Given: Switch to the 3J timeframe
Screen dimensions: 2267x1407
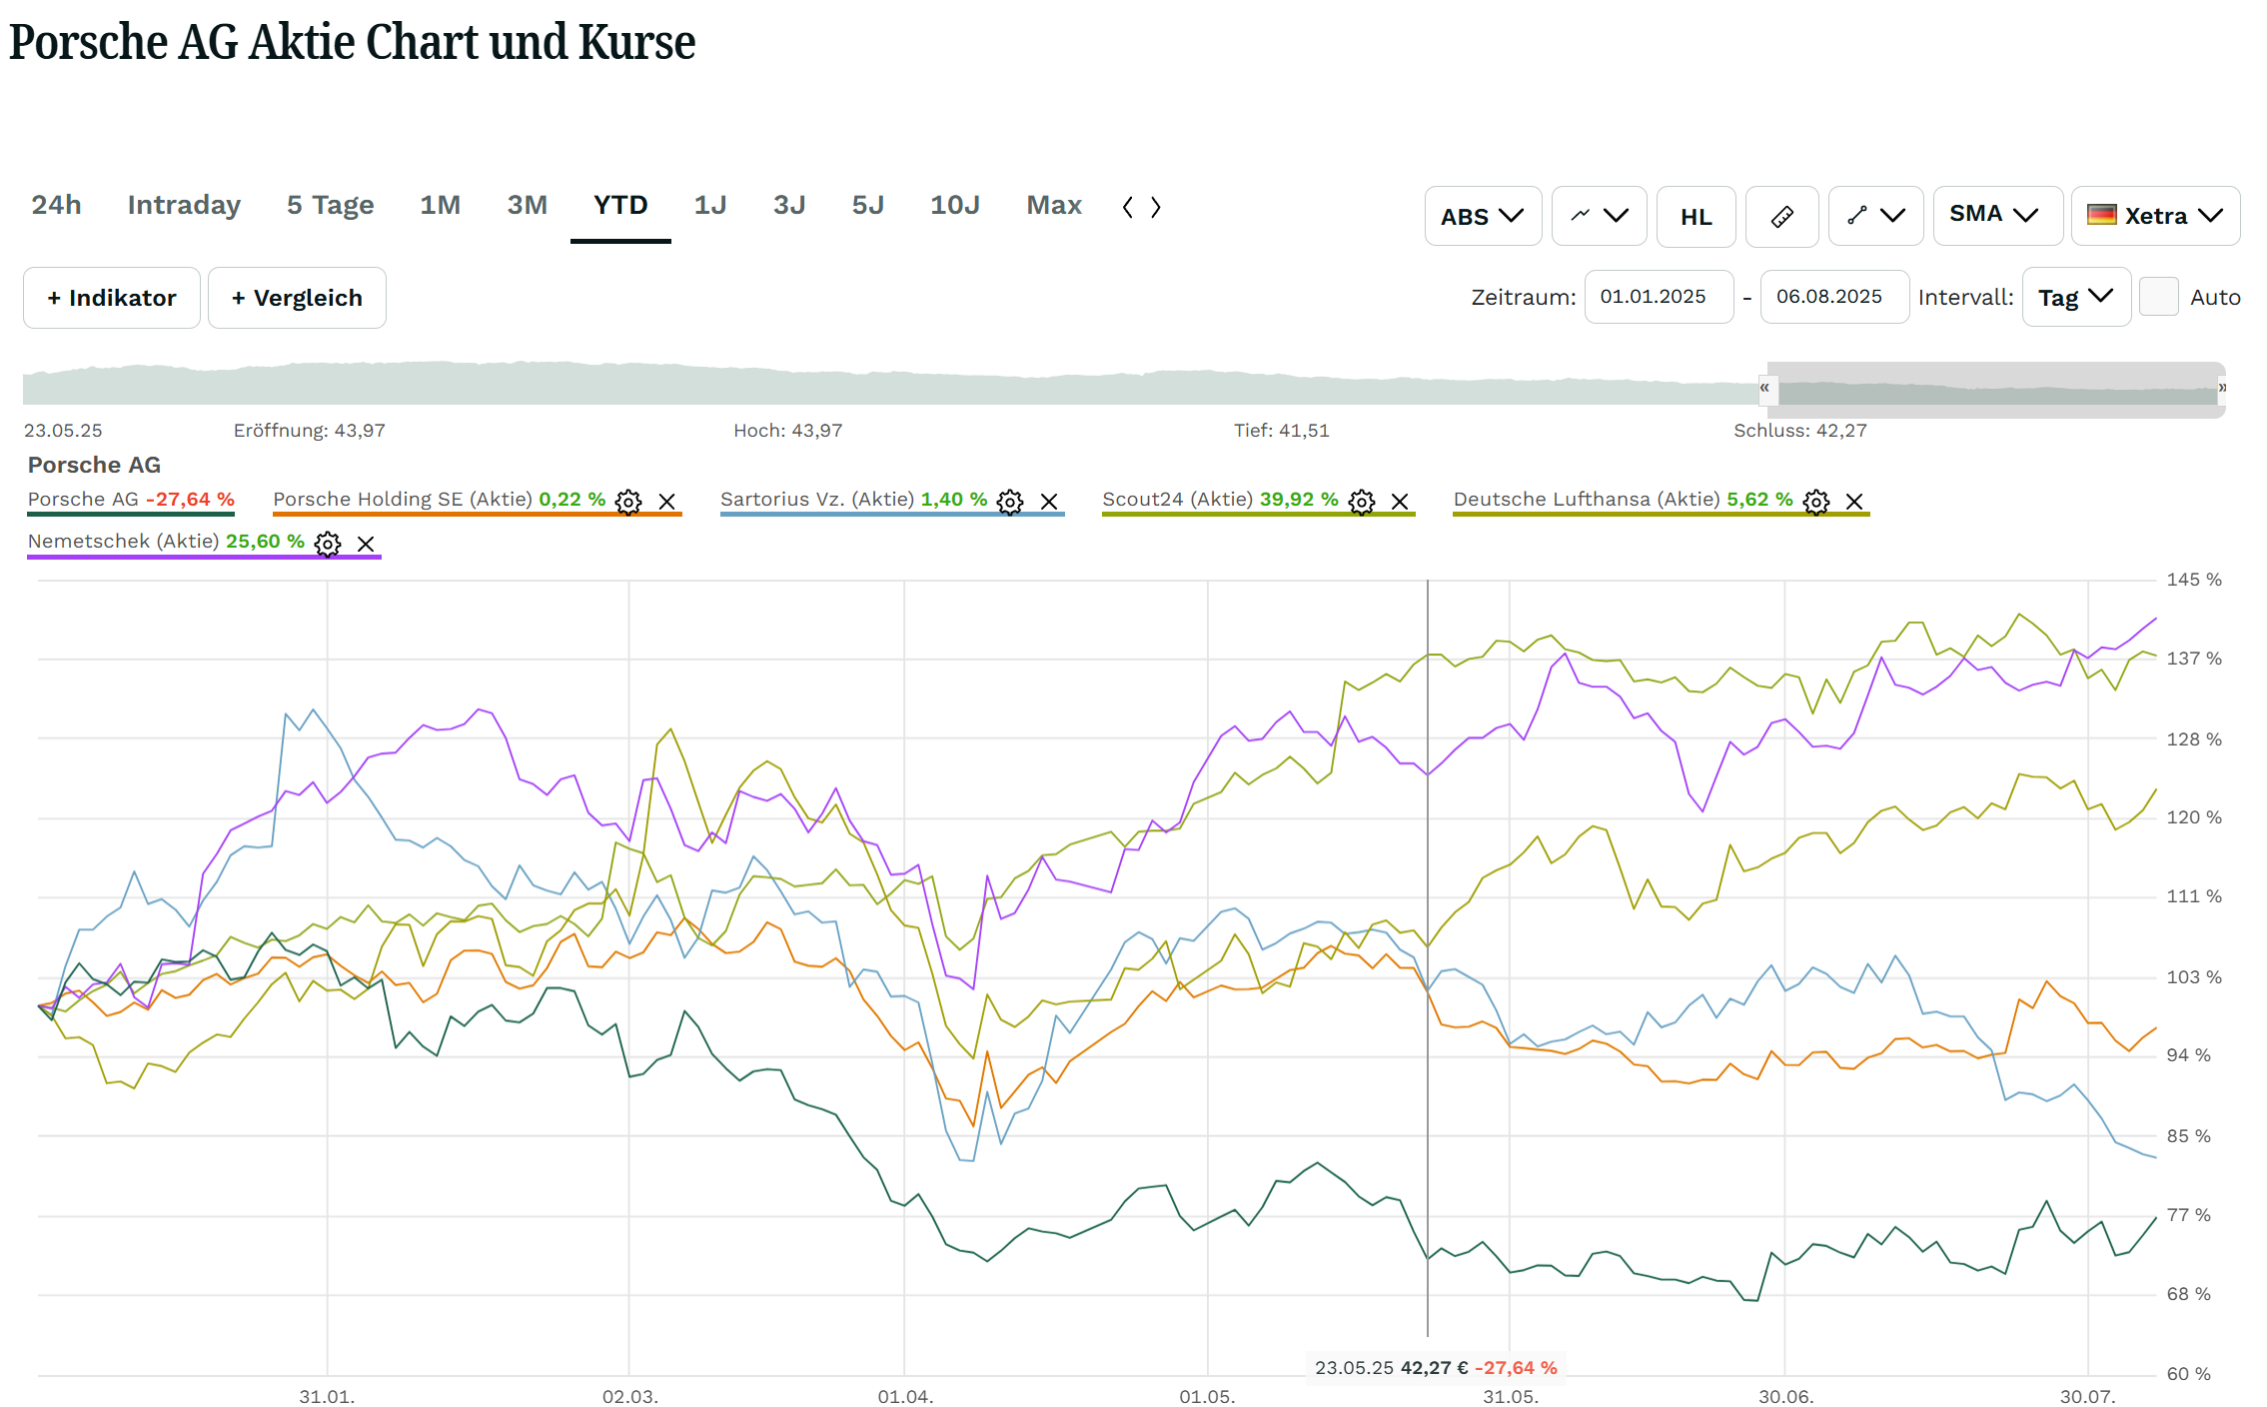Looking at the screenshot, I should [789, 205].
